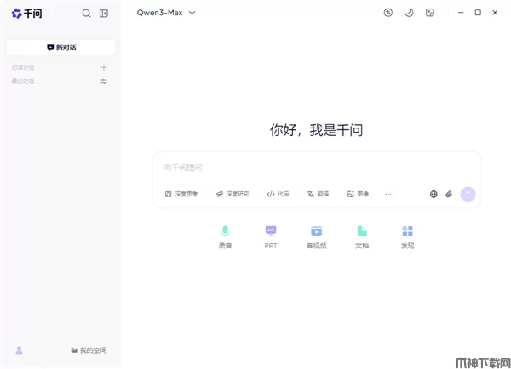Image resolution: width=511 pixels, height=369 pixels.
Task: Collapse the sidebar panel
Action: 104,14
